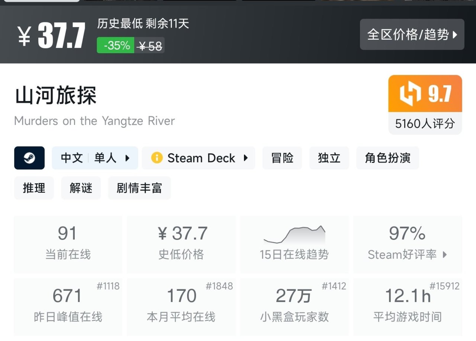
Task: Tap the 解谜 tag
Action: tap(81, 188)
